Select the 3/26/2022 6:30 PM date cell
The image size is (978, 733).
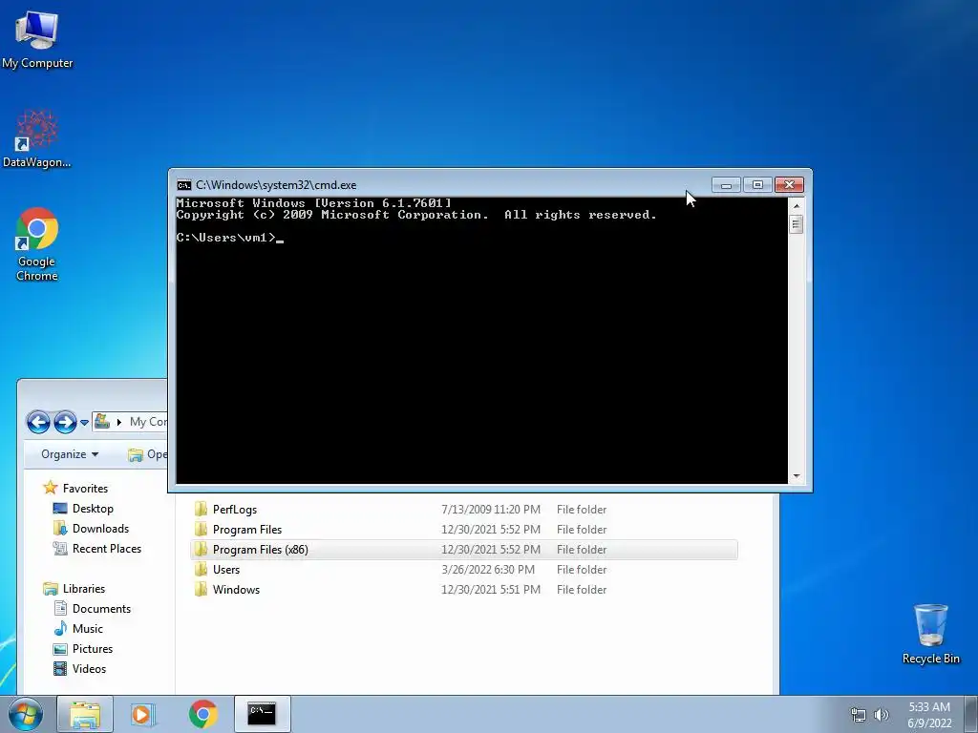pyautogui.click(x=488, y=570)
